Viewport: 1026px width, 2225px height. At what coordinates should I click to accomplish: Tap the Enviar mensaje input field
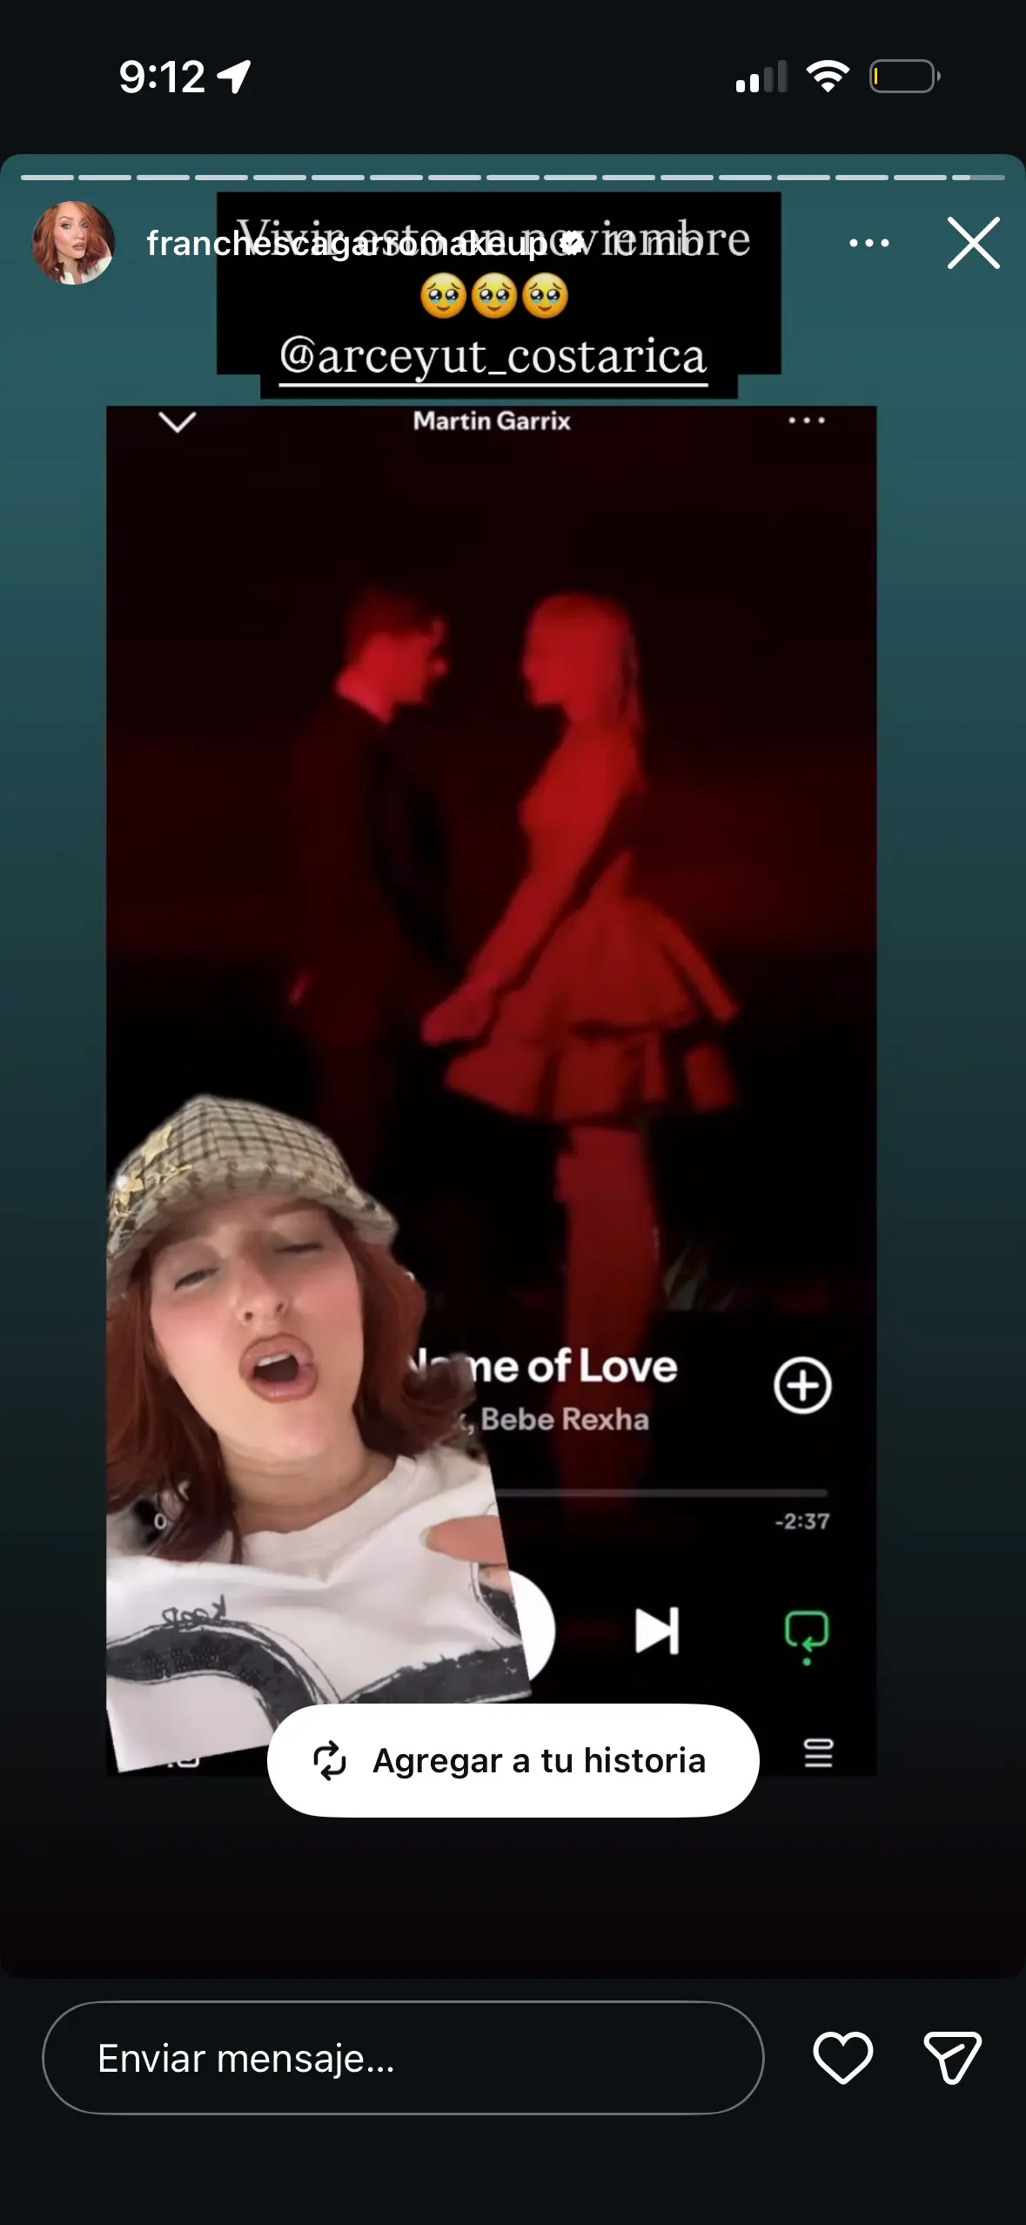point(403,2058)
